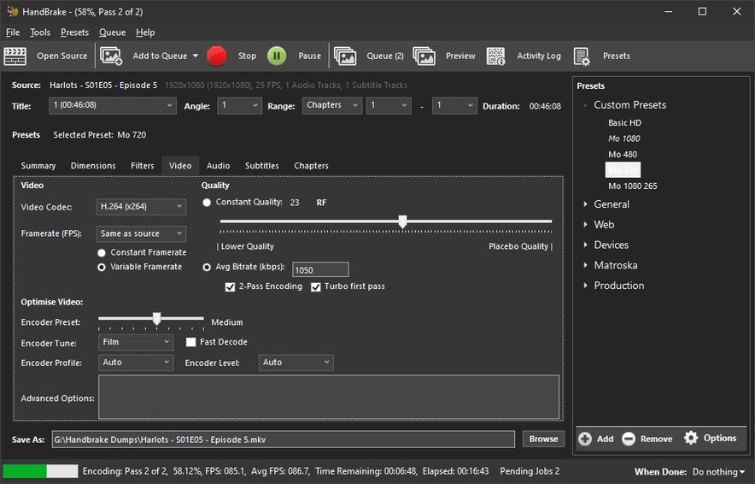Expand the Devices preset category
Image resolution: width=755 pixels, height=484 pixels.
(x=585, y=245)
